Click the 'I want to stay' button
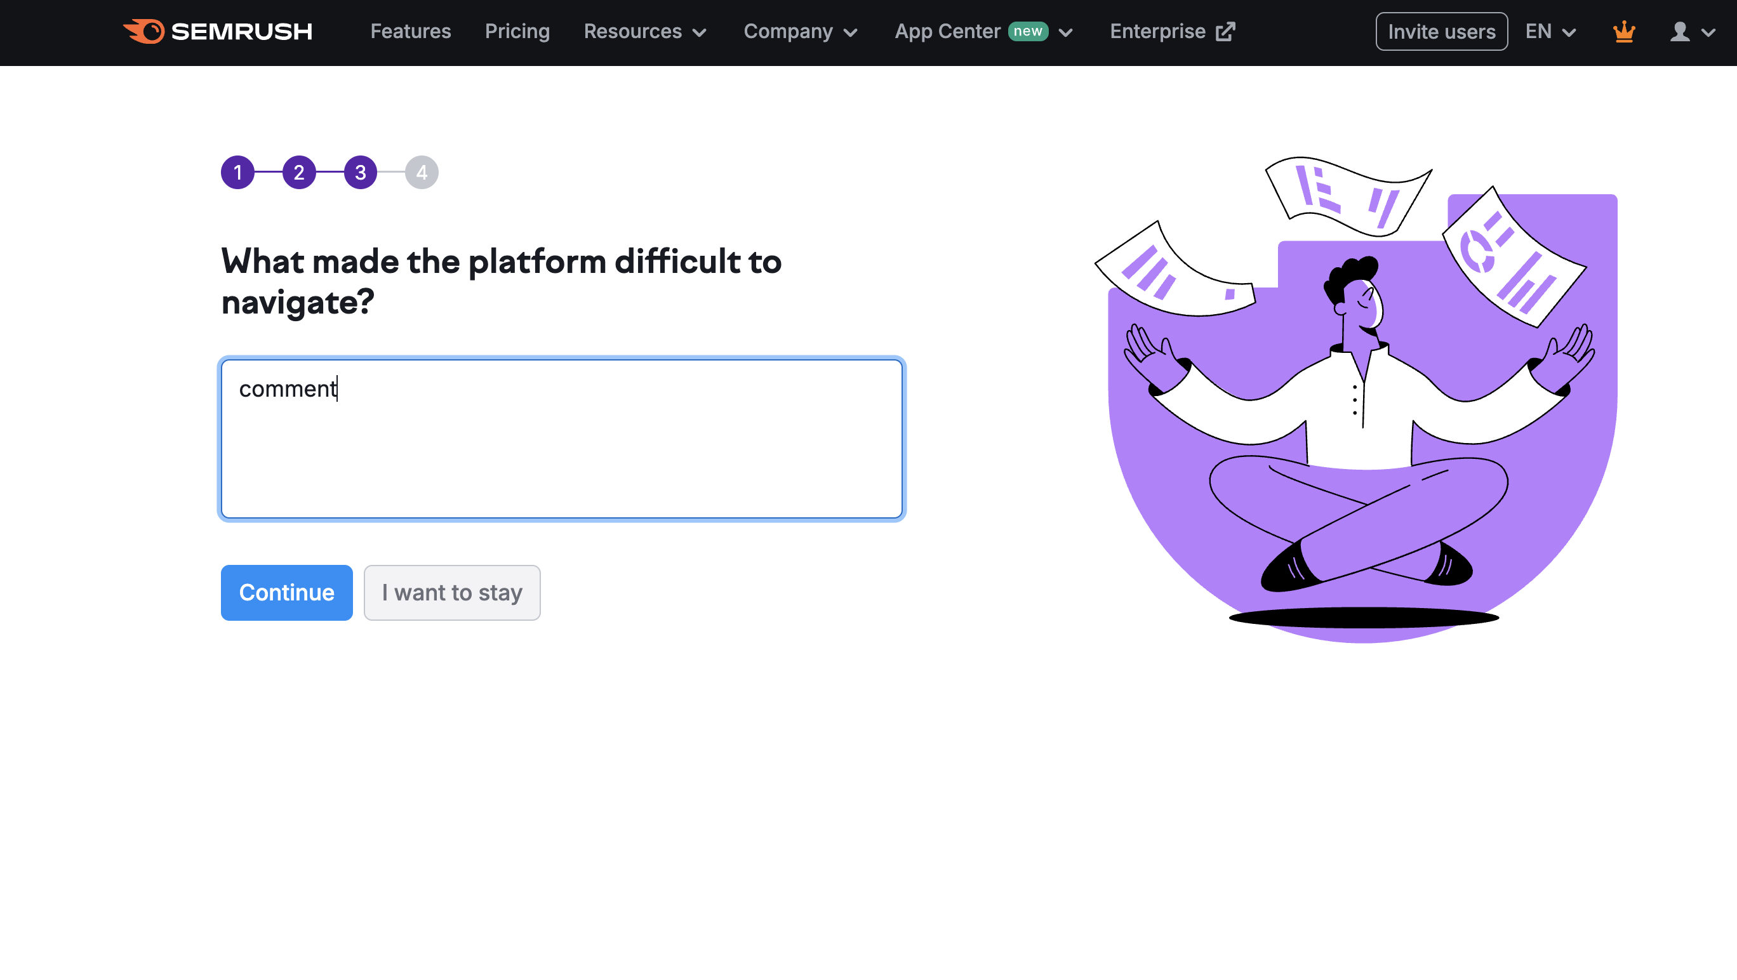1737x980 pixels. pos(452,592)
